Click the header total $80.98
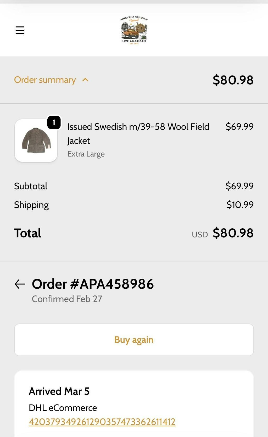Image resolution: width=268 pixels, height=437 pixels. coord(233,80)
